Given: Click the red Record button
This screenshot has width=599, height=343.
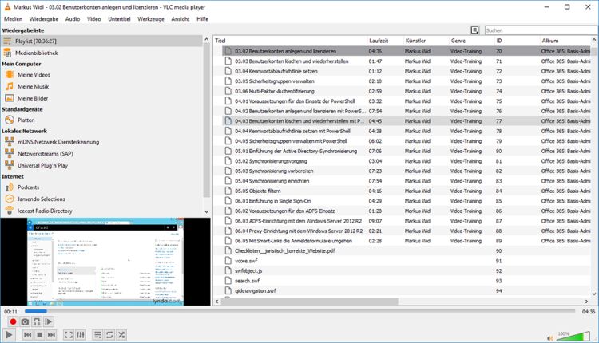Looking at the screenshot, I should pos(12,321).
